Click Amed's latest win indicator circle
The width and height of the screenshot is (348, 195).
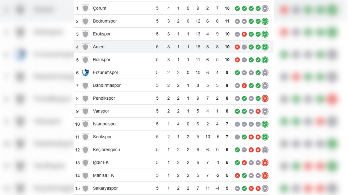point(265,47)
